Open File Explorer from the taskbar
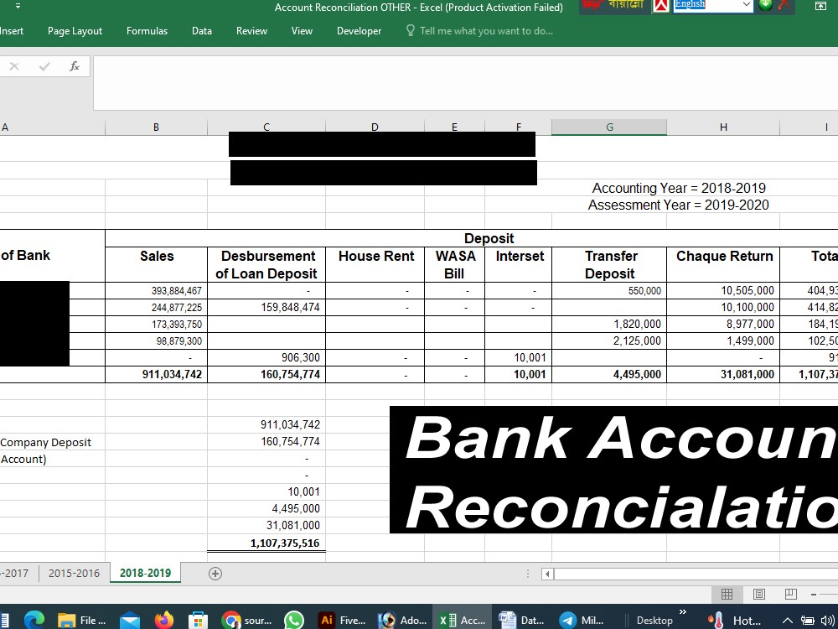 click(82, 621)
